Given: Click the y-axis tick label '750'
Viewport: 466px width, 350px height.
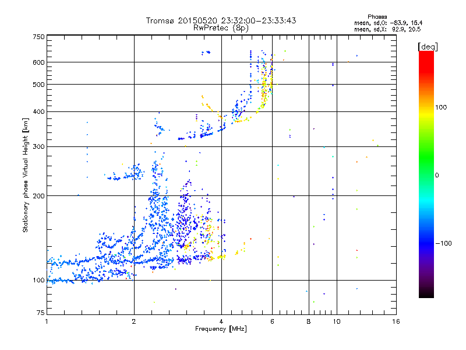Looking at the screenshot, I should pyautogui.click(x=38, y=37).
